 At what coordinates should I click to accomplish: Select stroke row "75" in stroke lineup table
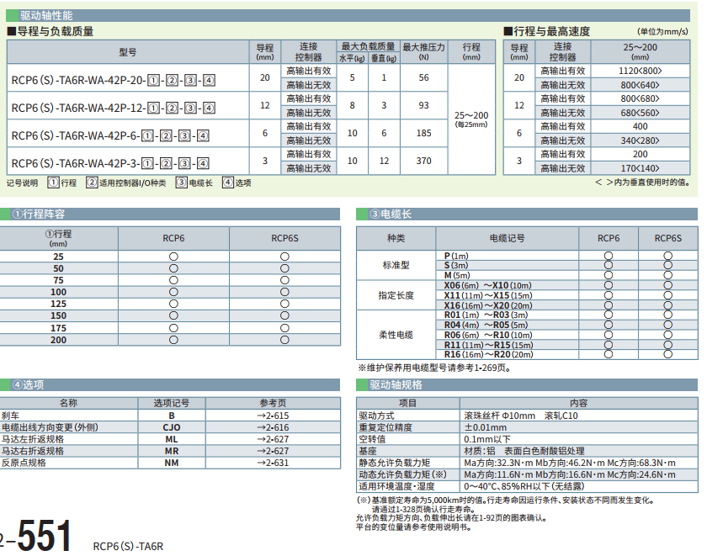pos(170,280)
